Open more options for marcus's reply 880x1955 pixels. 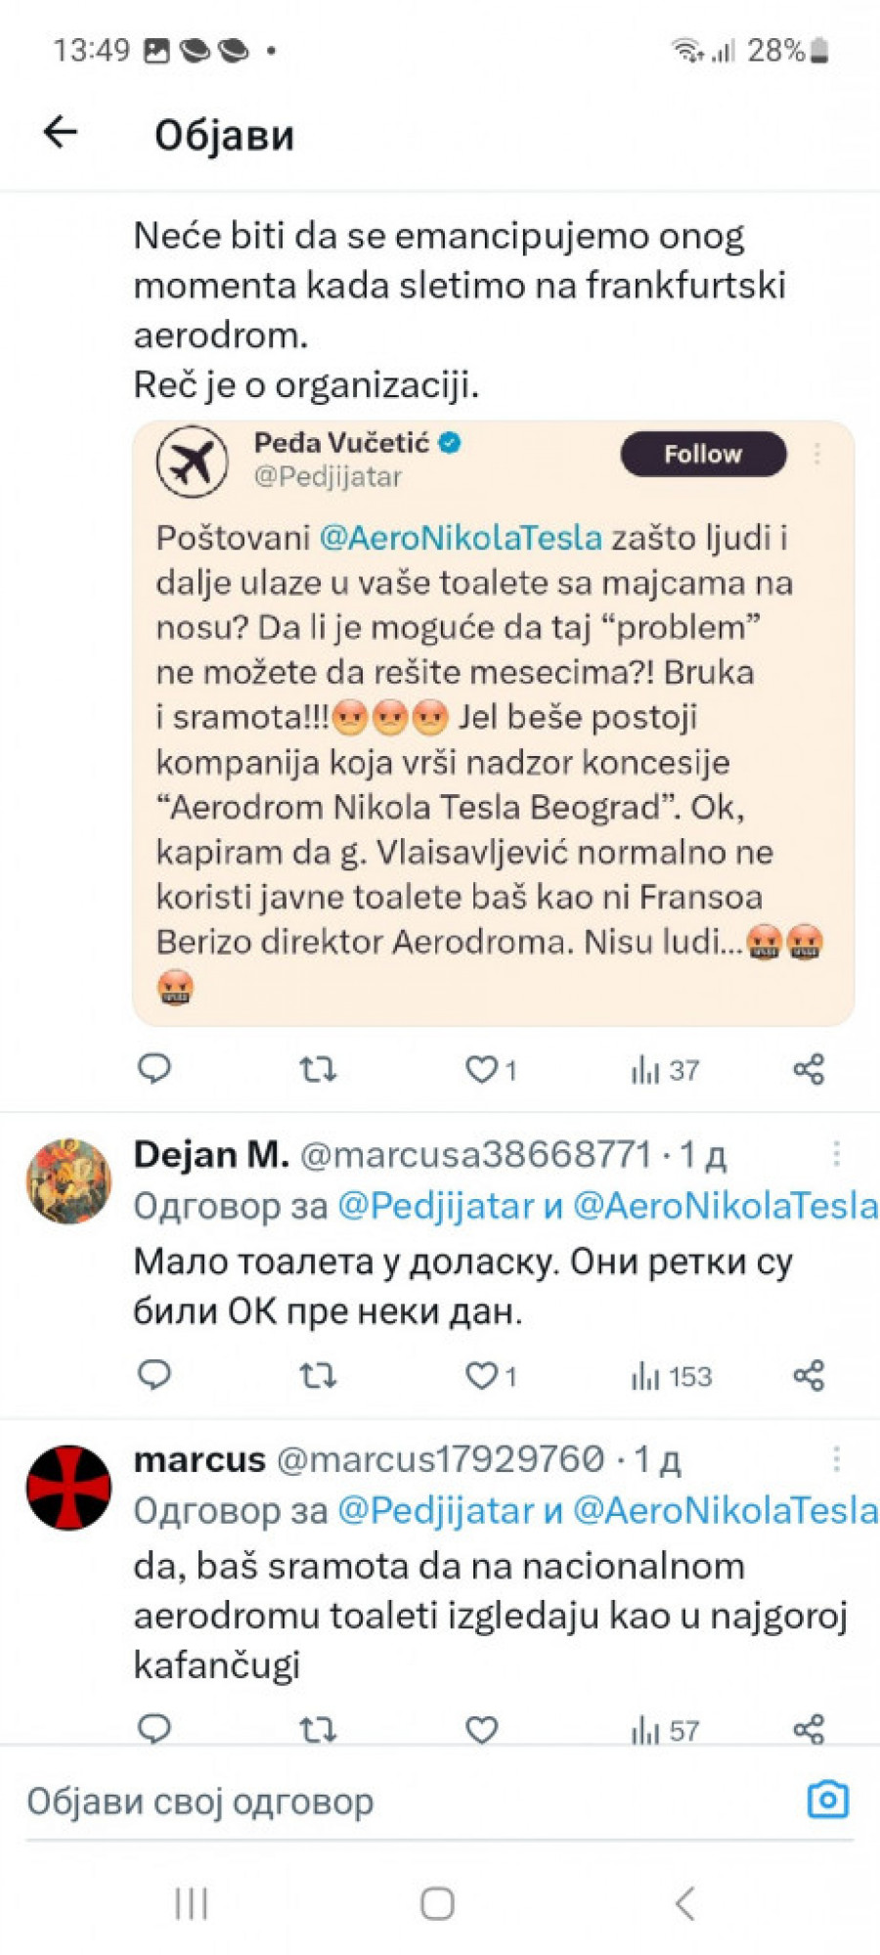pos(836,1459)
